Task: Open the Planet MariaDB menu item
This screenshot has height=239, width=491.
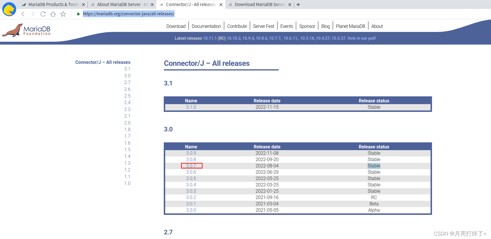Action: pyautogui.click(x=351, y=26)
